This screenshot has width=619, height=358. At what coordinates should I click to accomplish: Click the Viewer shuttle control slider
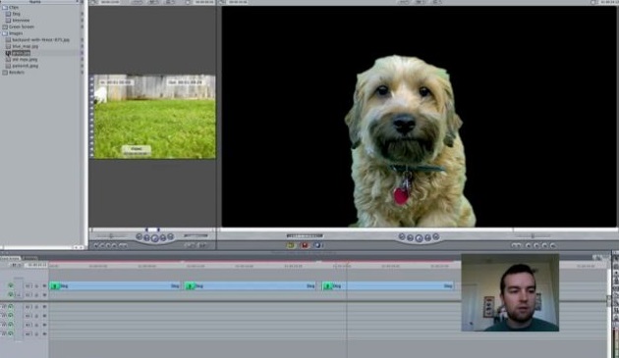tap(111, 236)
